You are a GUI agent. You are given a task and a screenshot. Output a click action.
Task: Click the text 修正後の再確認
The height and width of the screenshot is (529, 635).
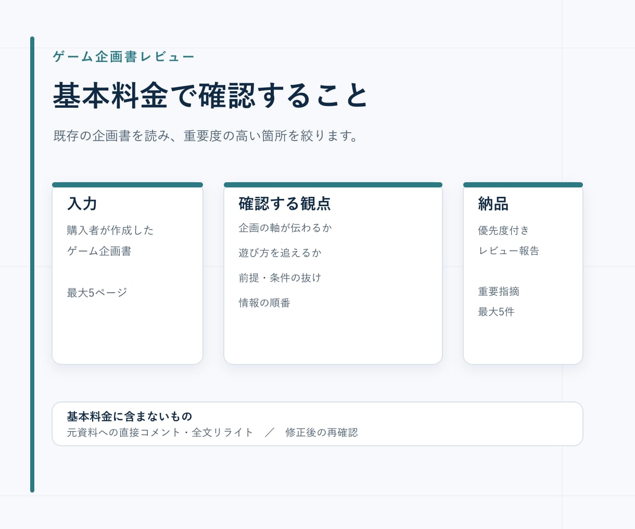[x=322, y=432]
